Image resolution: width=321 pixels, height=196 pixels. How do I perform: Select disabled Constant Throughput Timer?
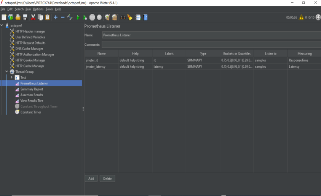point(39,107)
